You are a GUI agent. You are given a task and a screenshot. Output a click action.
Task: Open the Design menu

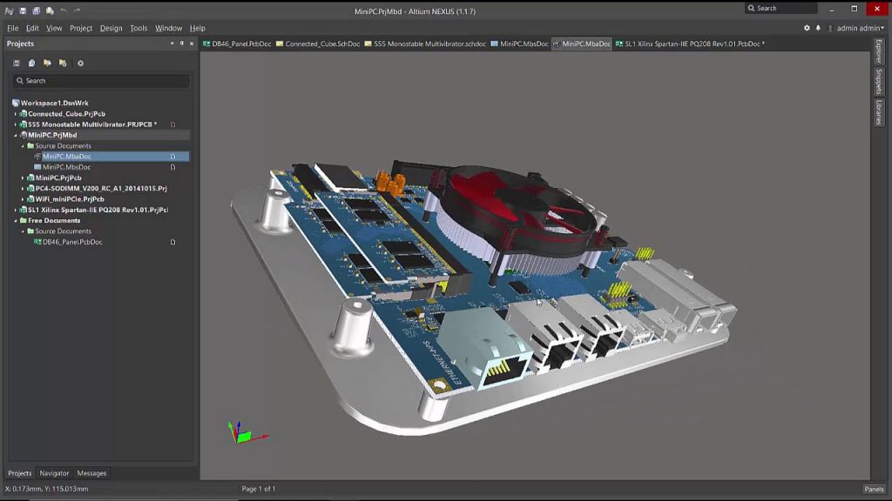(111, 28)
